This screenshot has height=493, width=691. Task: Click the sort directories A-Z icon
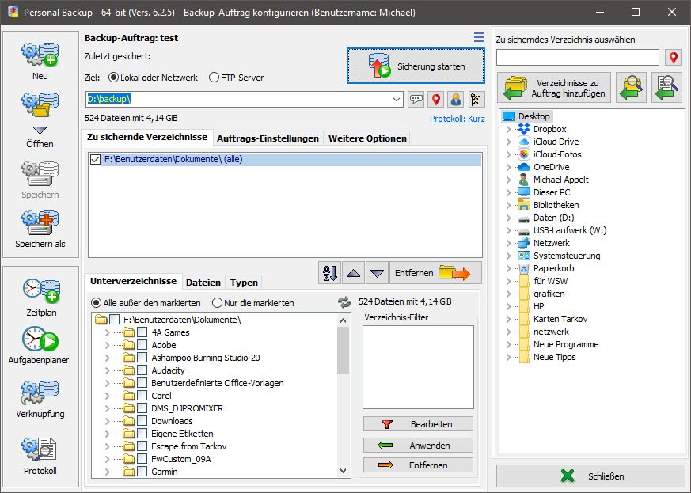(328, 273)
